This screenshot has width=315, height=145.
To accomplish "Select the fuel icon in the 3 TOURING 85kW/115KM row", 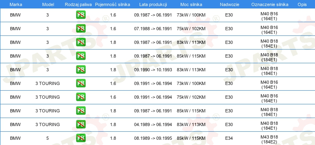I will (x=81, y=111).
